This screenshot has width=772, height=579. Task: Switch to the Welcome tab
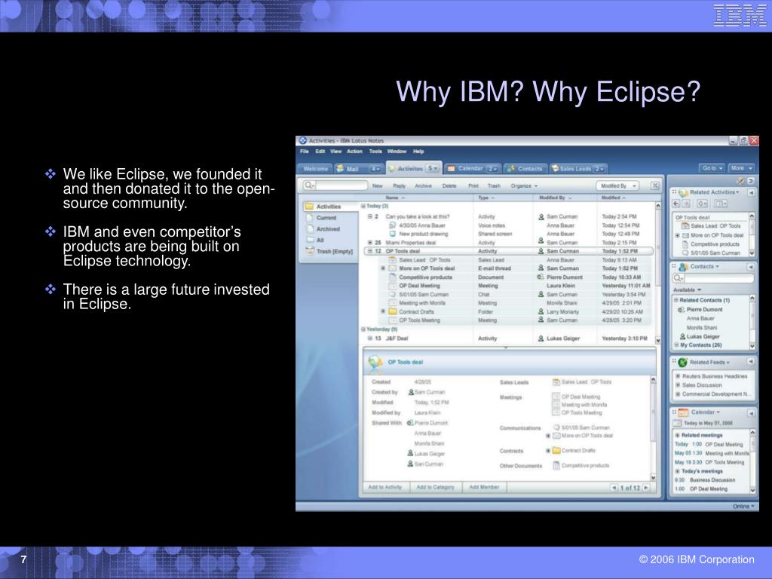[x=316, y=169]
